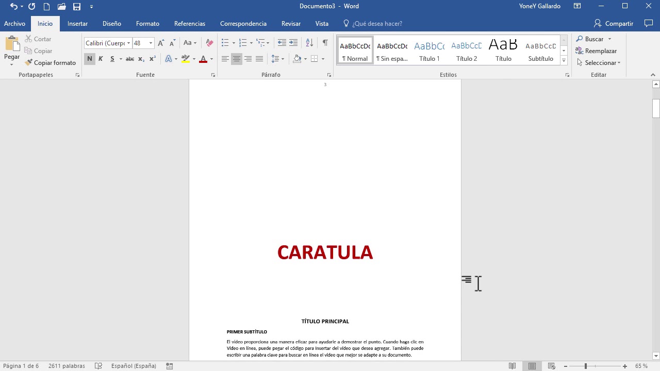This screenshot has height=371, width=660.
Task: Justify the paragraph text
Action: [x=259, y=59]
